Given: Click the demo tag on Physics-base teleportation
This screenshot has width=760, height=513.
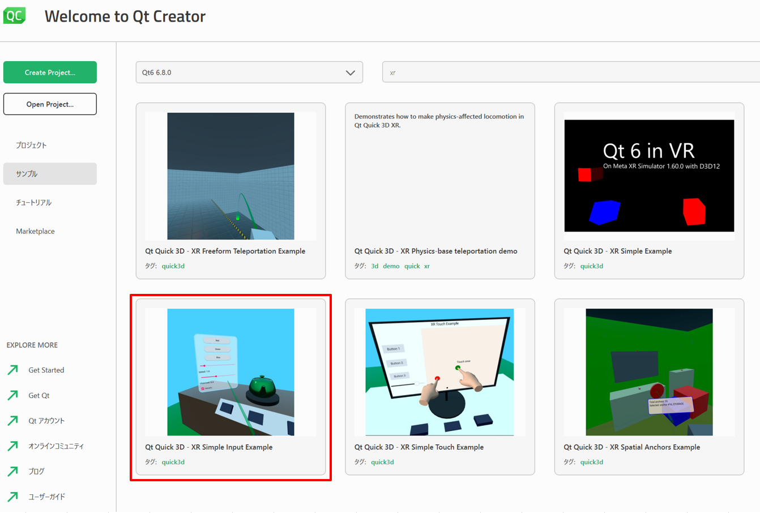Looking at the screenshot, I should coord(391,266).
